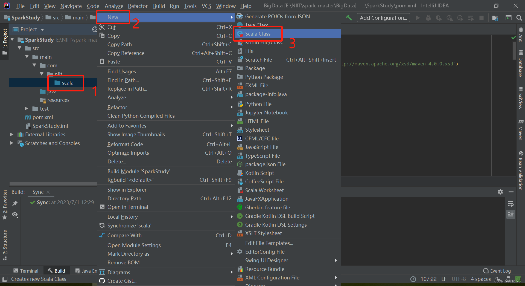525x286 pixels.
Task: Open the SciView side panel
Action: tap(521, 98)
